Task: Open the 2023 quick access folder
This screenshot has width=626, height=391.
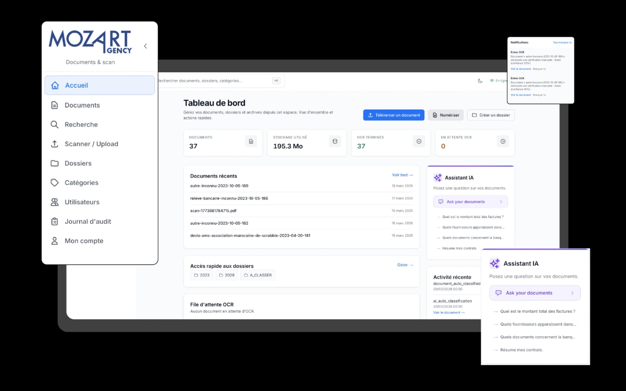Action: coord(202,275)
